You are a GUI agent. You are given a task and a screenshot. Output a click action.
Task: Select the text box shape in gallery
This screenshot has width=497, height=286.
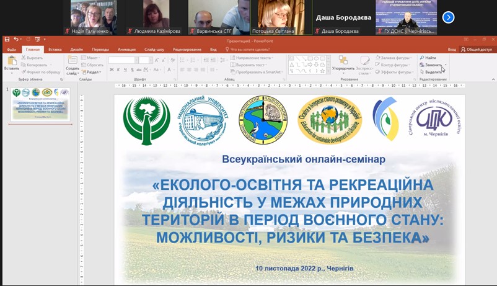point(292,58)
